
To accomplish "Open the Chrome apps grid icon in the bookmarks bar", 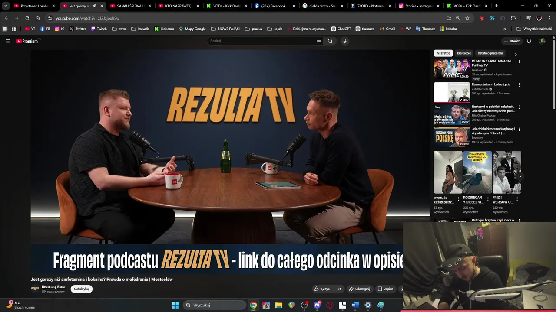I will tap(14, 29).
